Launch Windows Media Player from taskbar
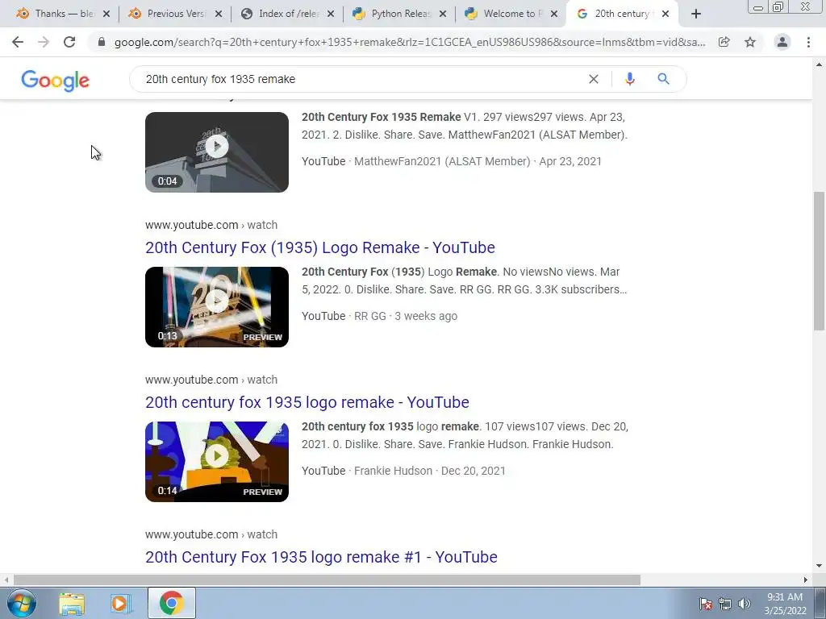This screenshot has width=826, height=619. point(121,604)
